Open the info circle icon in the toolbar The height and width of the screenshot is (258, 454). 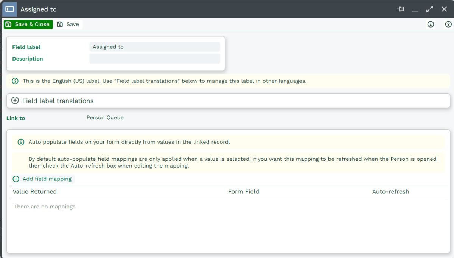coord(431,24)
